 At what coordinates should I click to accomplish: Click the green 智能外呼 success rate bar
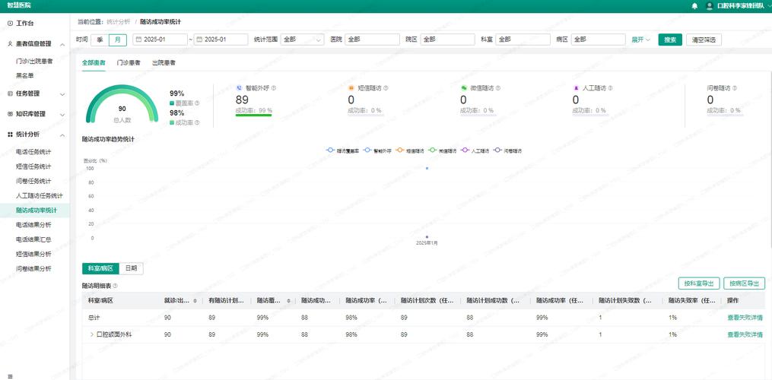[x=253, y=116]
